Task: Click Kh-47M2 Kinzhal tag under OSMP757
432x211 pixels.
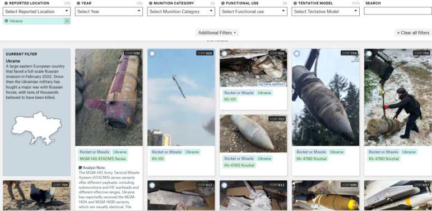Action: [x=239, y=165]
